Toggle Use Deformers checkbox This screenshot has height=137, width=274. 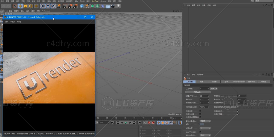point(238,114)
